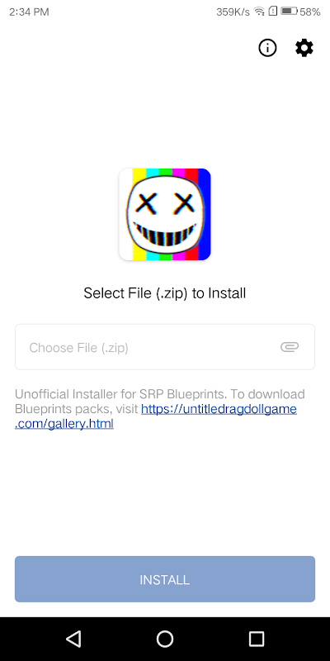The image size is (330, 661).
Task: Open settings via the gear icon
Action: (304, 49)
